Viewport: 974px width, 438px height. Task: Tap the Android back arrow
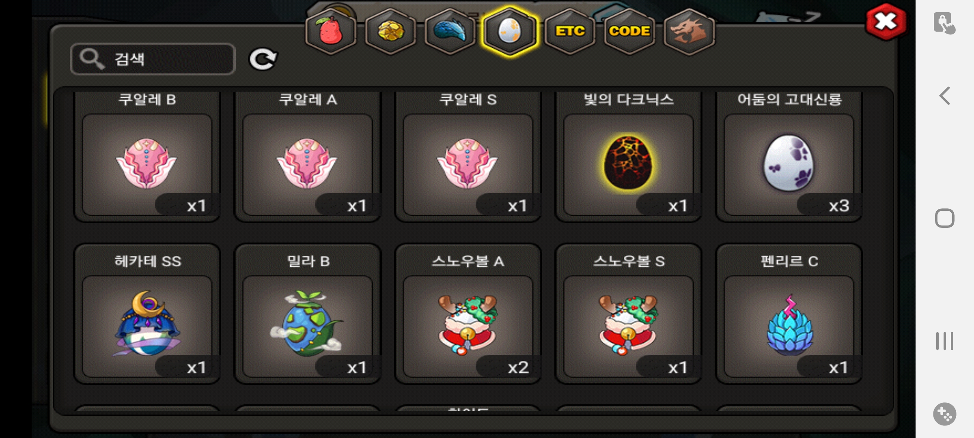945,96
